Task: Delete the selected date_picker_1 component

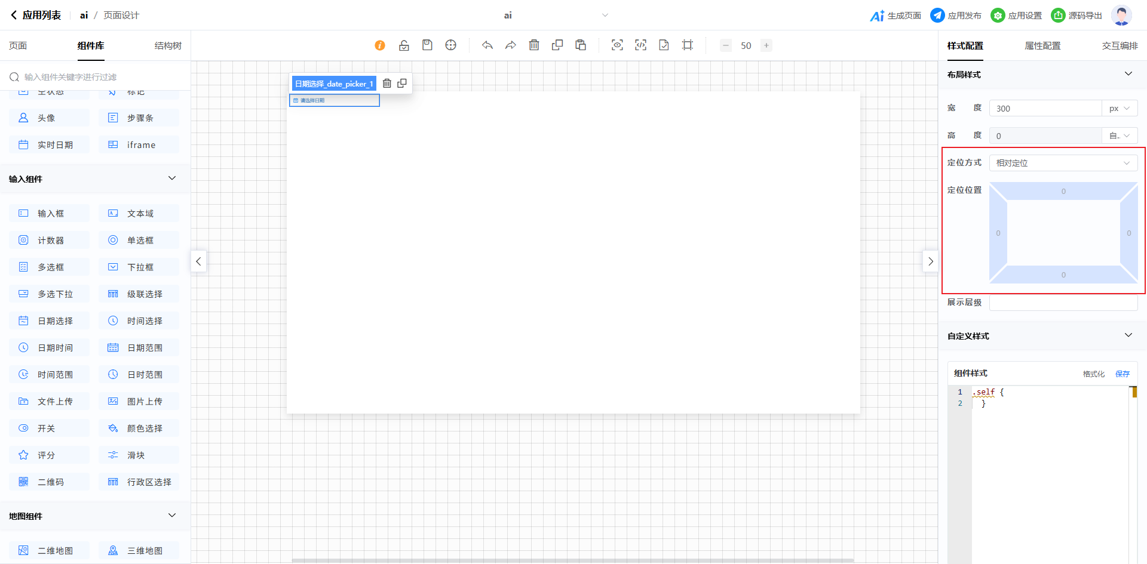Action: [387, 84]
